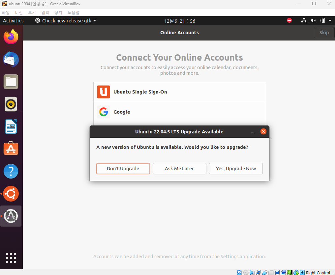Click VirtualBox keyboard capture arrow icon
The width and height of the screenshot is (335, 275).
302,272
